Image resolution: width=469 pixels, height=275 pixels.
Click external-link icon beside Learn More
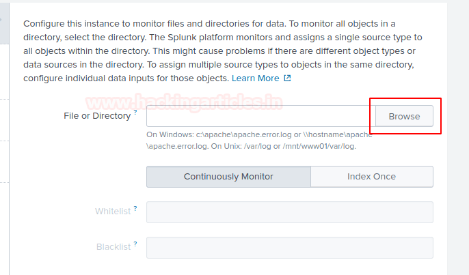pos(287,78)
